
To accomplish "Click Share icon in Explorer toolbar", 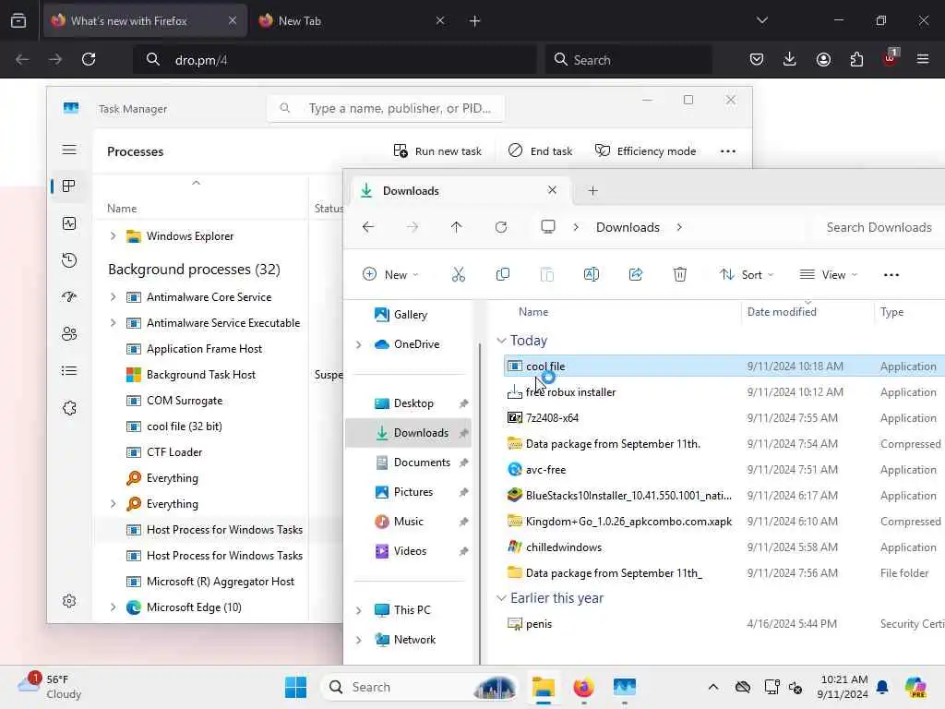I will click(x=636, y=275).
